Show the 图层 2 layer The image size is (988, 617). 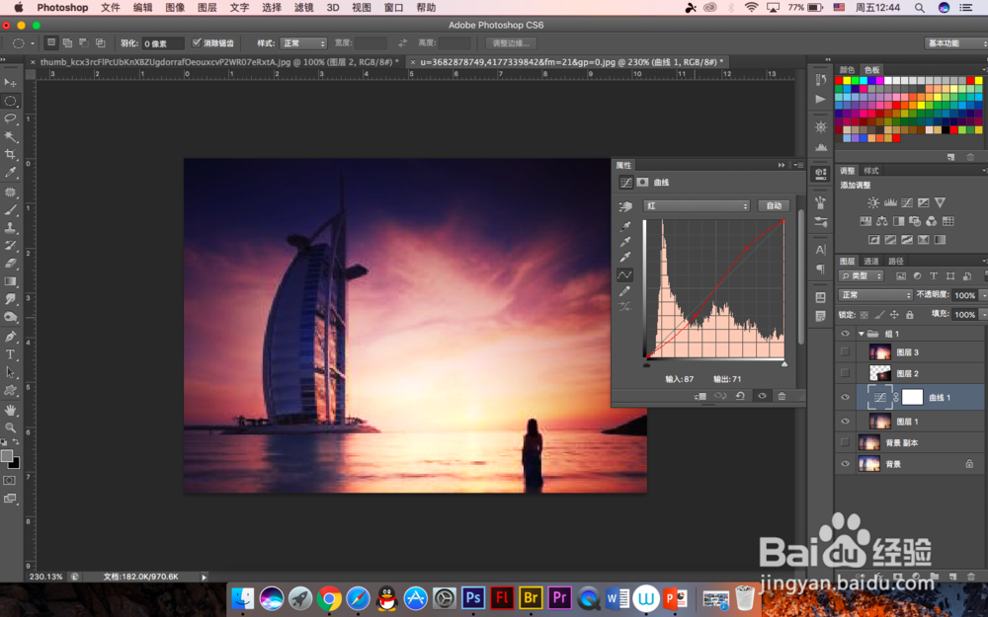[x=845, y=373]
